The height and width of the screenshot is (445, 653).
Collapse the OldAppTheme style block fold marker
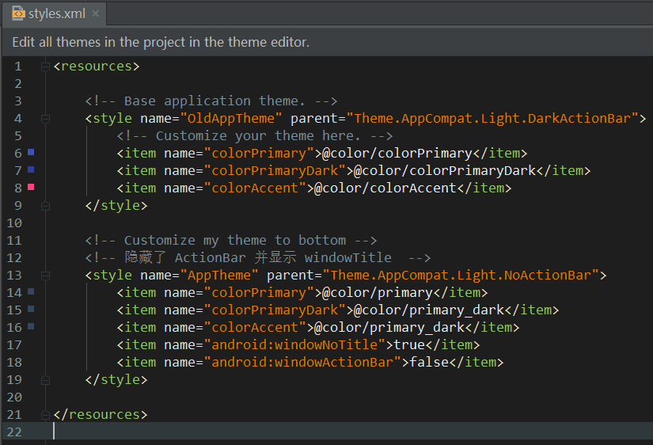coord(45,119)
